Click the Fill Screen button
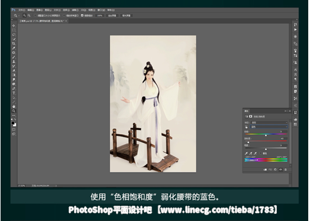The height and width of the screenshot is (221, 310). pos(126,15)
